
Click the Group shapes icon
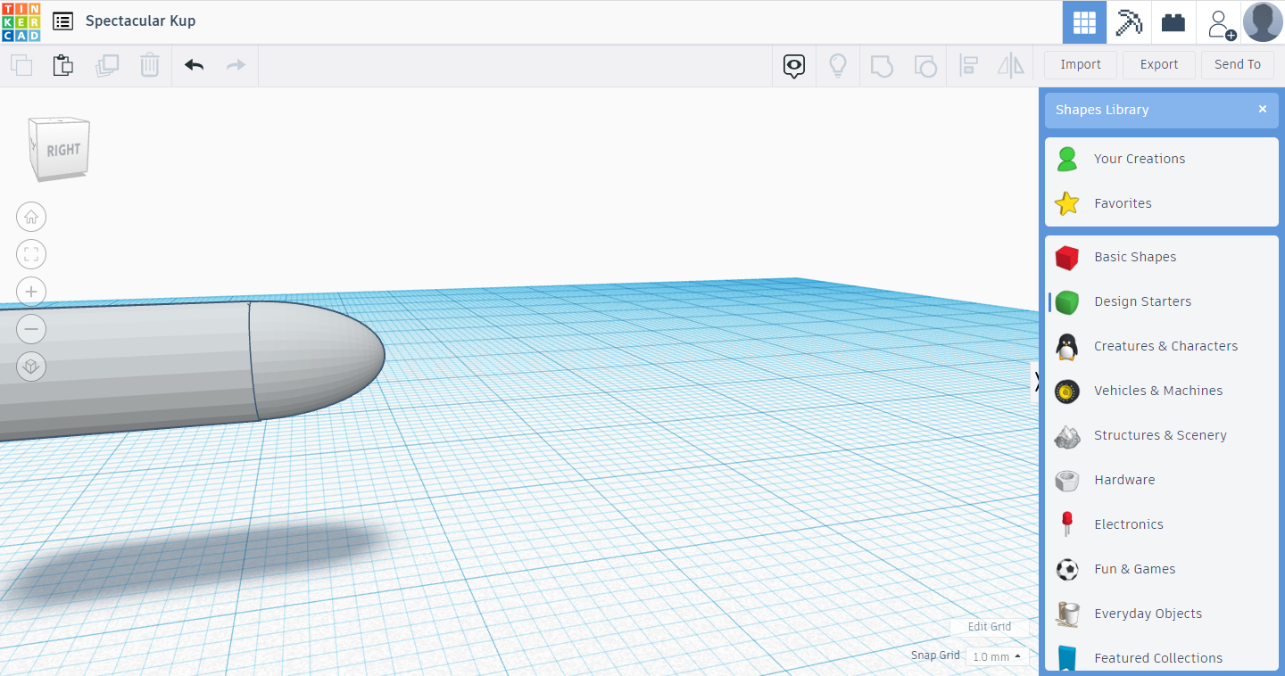coord(882,66)
